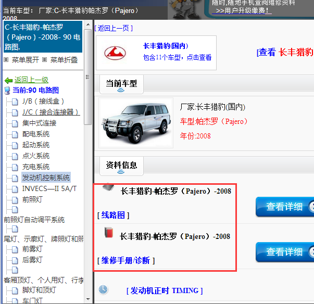Open the 发动机正时 TIMING link
This screenshot has height=304, width=314.
click(165, 290)
